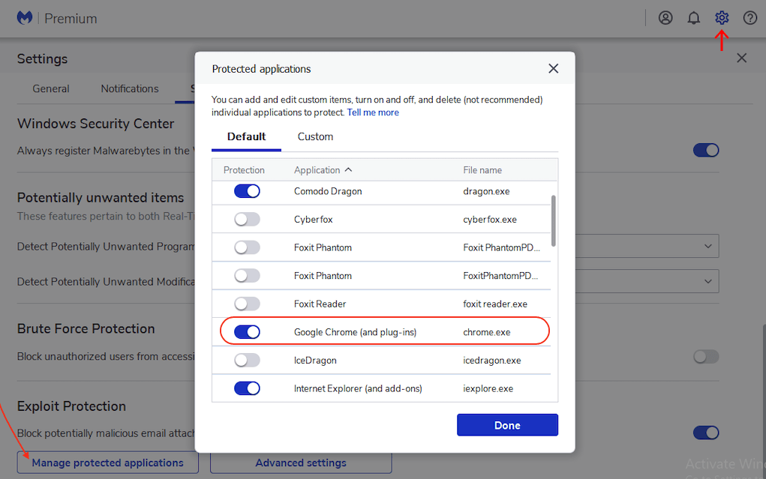766x479 pixels.
Task: Select the Foxit Reader application name
Action: click(320, 304)
